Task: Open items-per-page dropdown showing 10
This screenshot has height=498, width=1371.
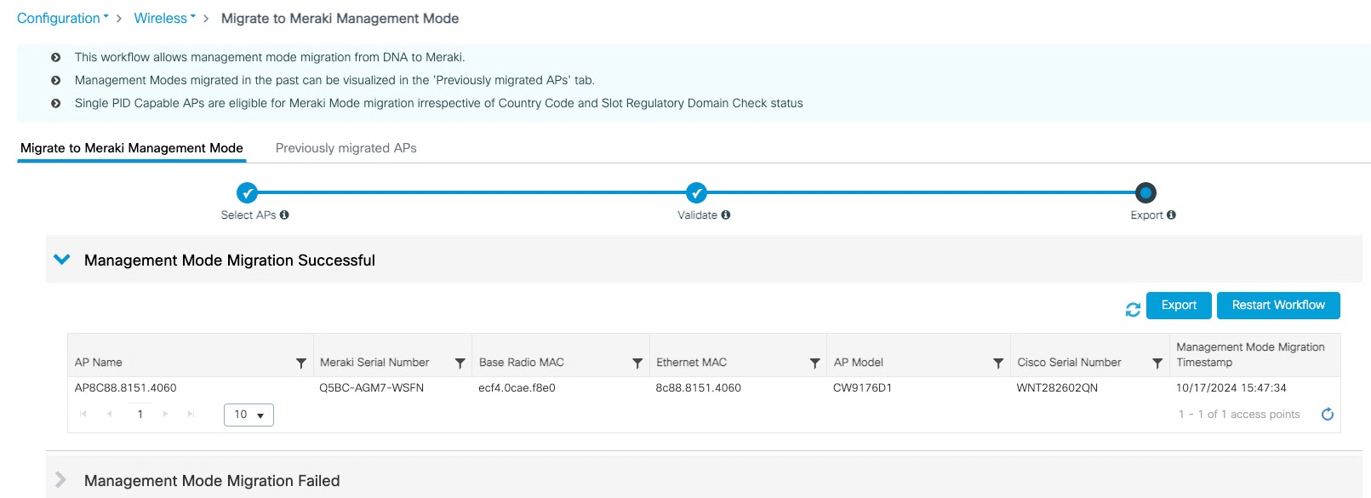Action: pyautogui.click(x=248, y=415)
